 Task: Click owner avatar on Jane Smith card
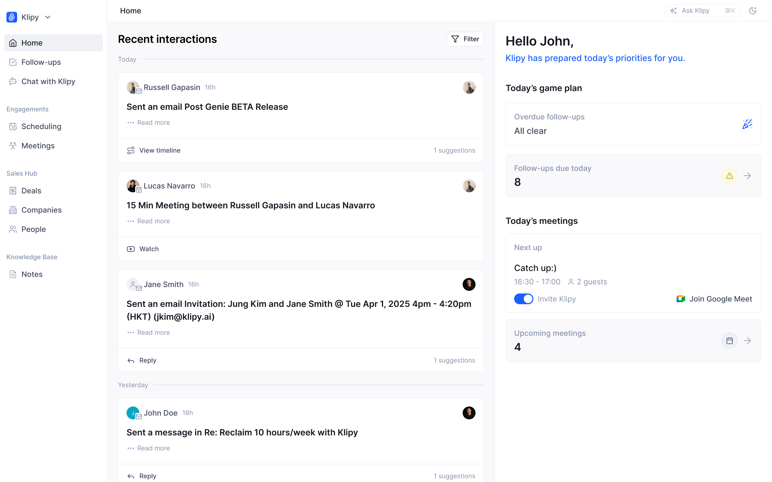[x=469, y=284]
